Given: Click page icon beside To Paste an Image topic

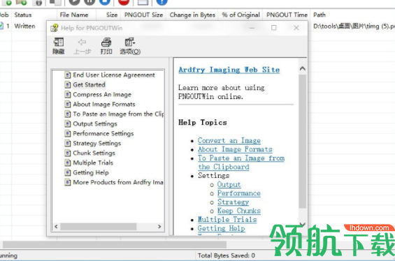Looking at the screenshot, I should coord(68,114).
